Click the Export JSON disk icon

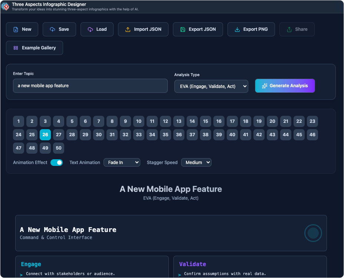coord(183,29)
